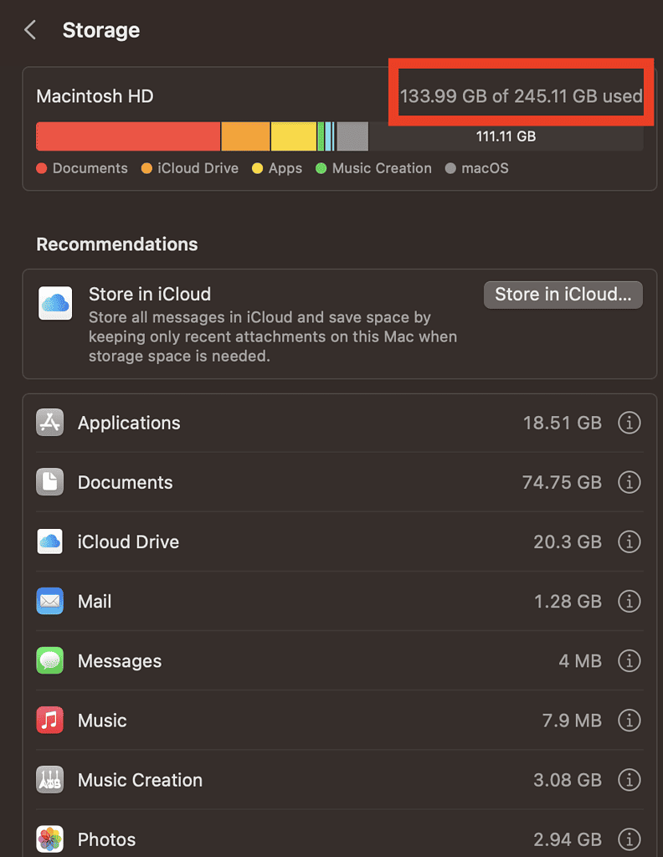Click the yellow Apps segment in storage bar

tap(293, 136)
